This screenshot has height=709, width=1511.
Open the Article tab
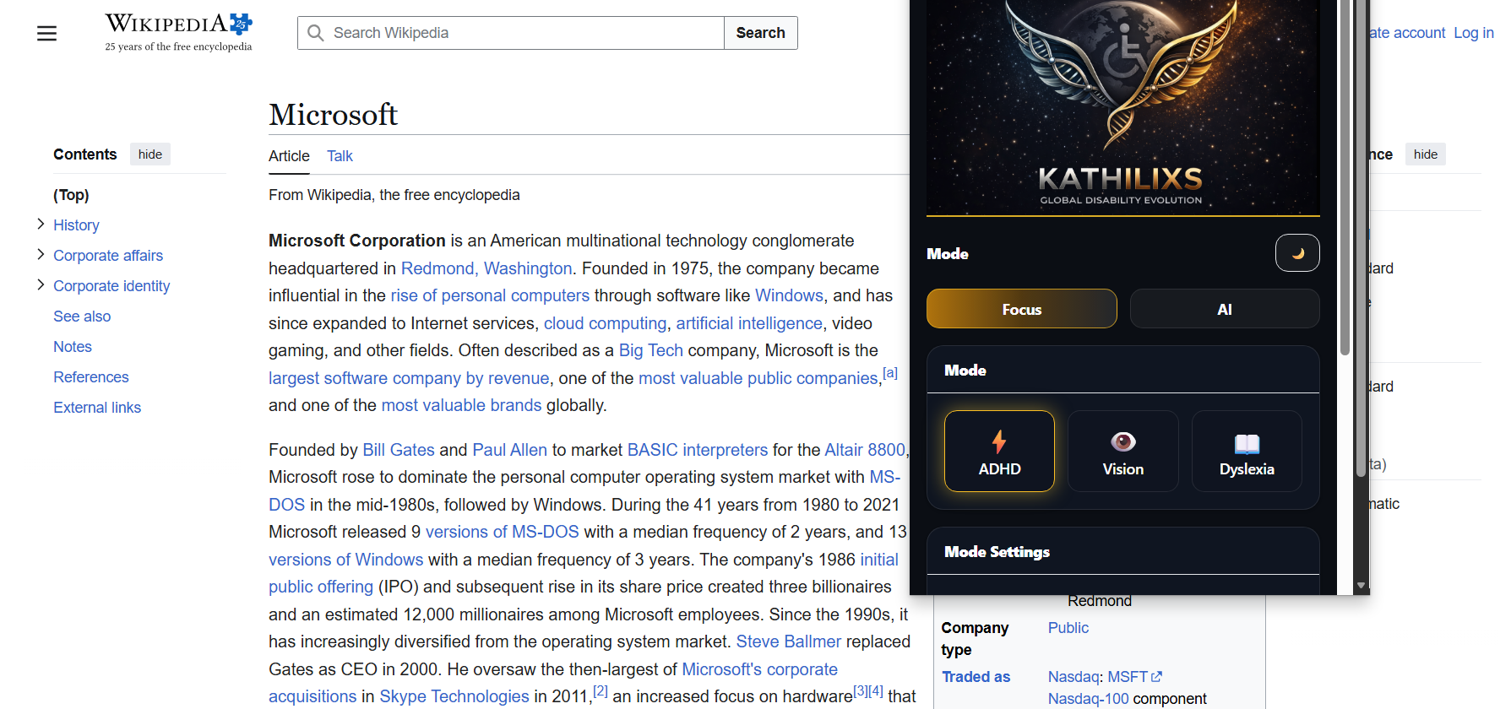coord(289,156)
